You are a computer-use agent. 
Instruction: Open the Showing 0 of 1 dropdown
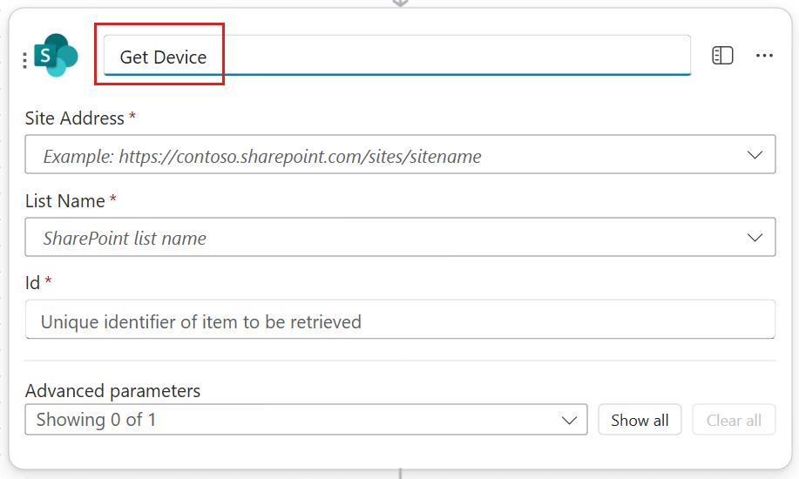[296, 420]
